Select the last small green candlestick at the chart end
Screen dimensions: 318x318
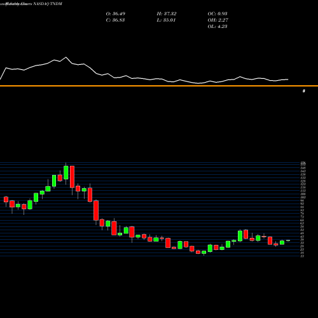[288, 240]
